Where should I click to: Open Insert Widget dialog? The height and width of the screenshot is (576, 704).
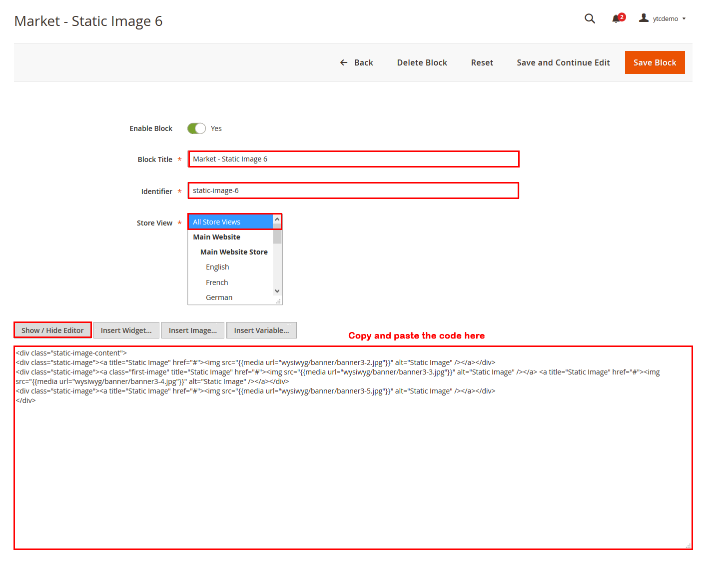point(126,330)
